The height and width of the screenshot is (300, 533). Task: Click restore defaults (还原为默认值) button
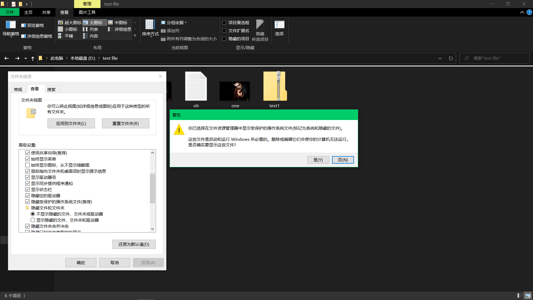134,244
